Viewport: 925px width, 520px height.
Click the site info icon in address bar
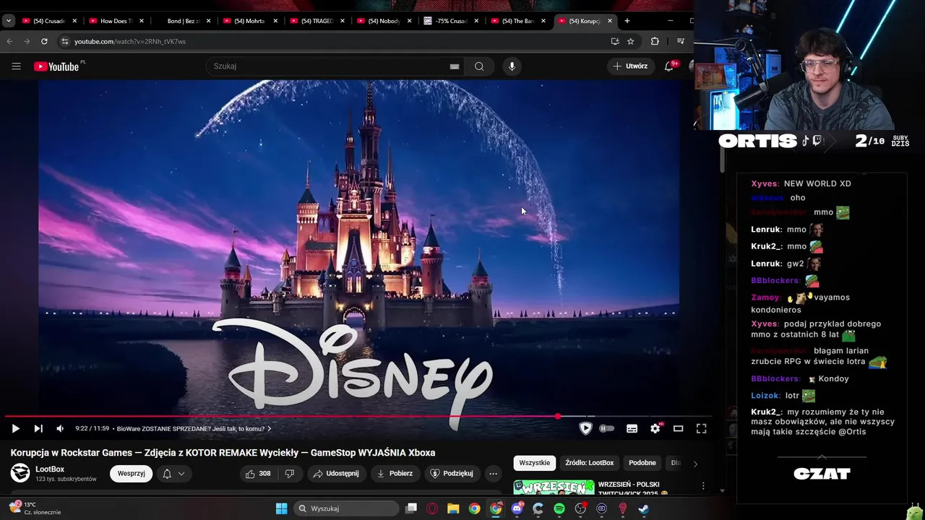coord(65,41)
